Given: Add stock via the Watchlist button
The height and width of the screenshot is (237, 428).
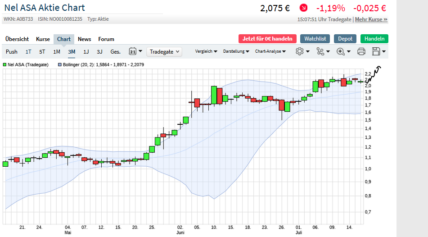Looking at the screenshot, I should click(x=315, y=39).
